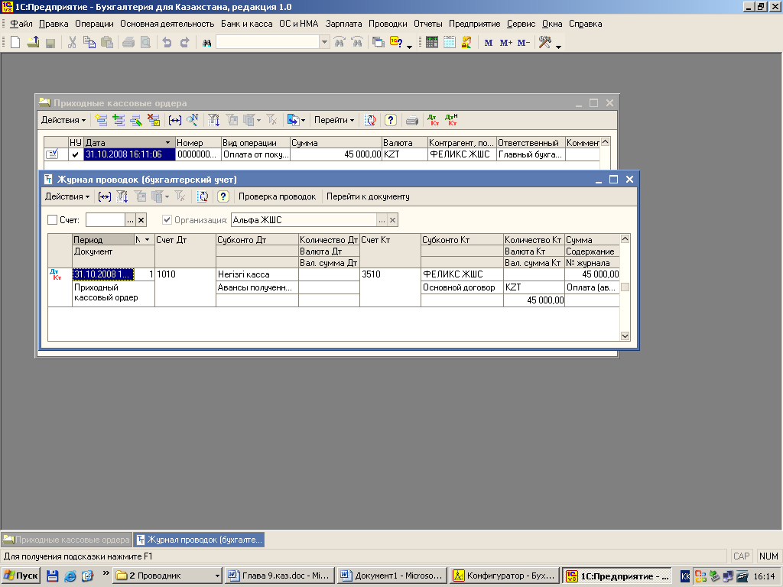Click copy-add green plus icon in cash orders window

(119, 120)
